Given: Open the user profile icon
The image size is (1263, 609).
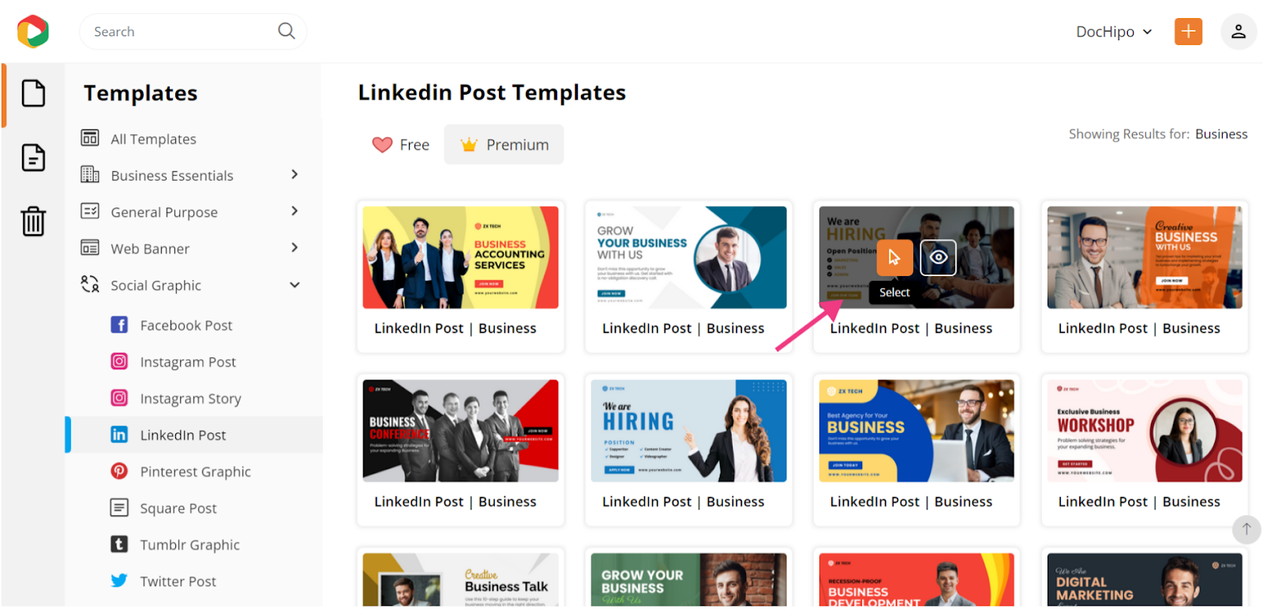Looking at the screenshot, I should coord(1239,32).
